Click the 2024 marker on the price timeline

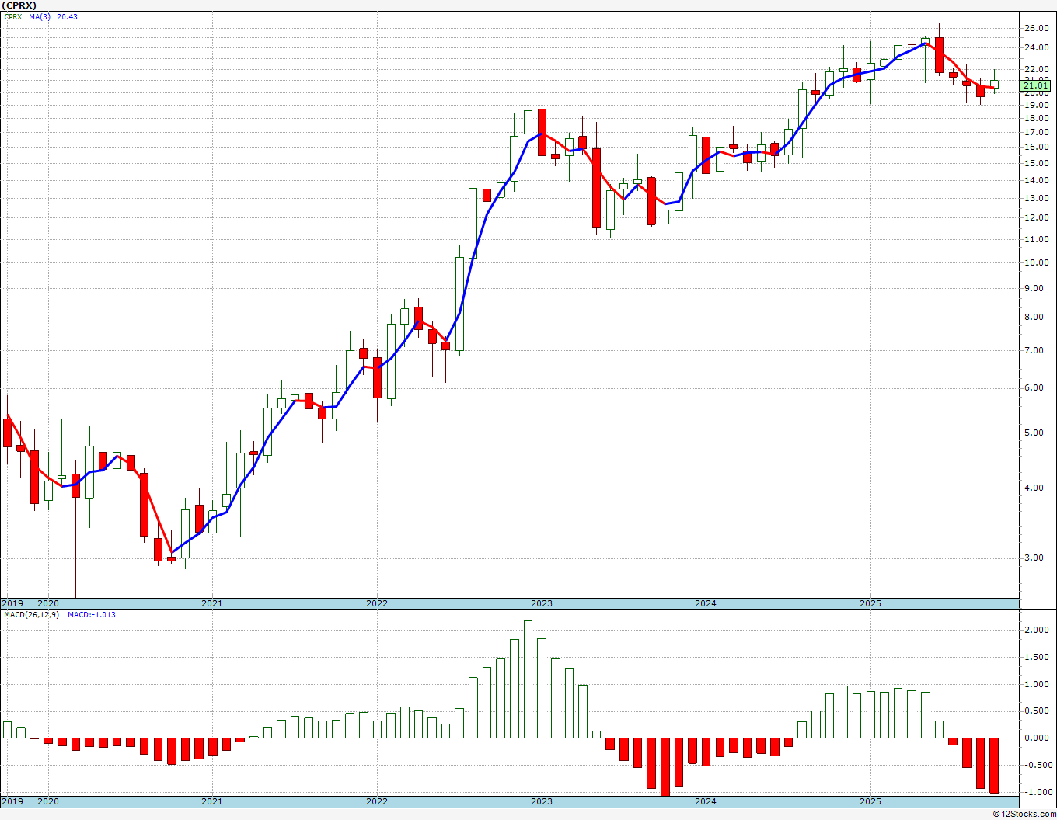coord(706,603)
